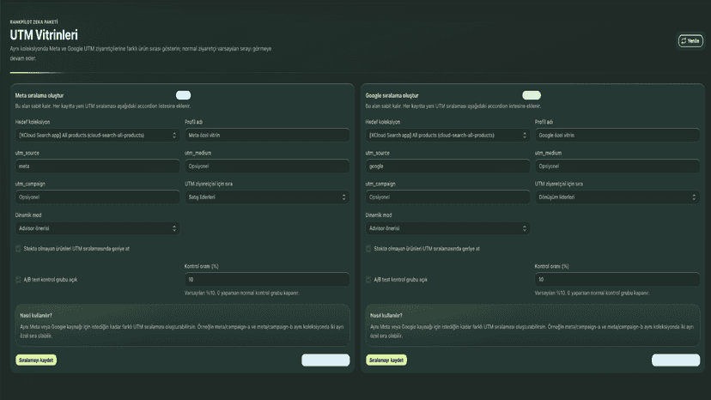Click utm_source field containing meta
Image resolution: width=711 pixels, height=400 pixels.
[97, 166]
